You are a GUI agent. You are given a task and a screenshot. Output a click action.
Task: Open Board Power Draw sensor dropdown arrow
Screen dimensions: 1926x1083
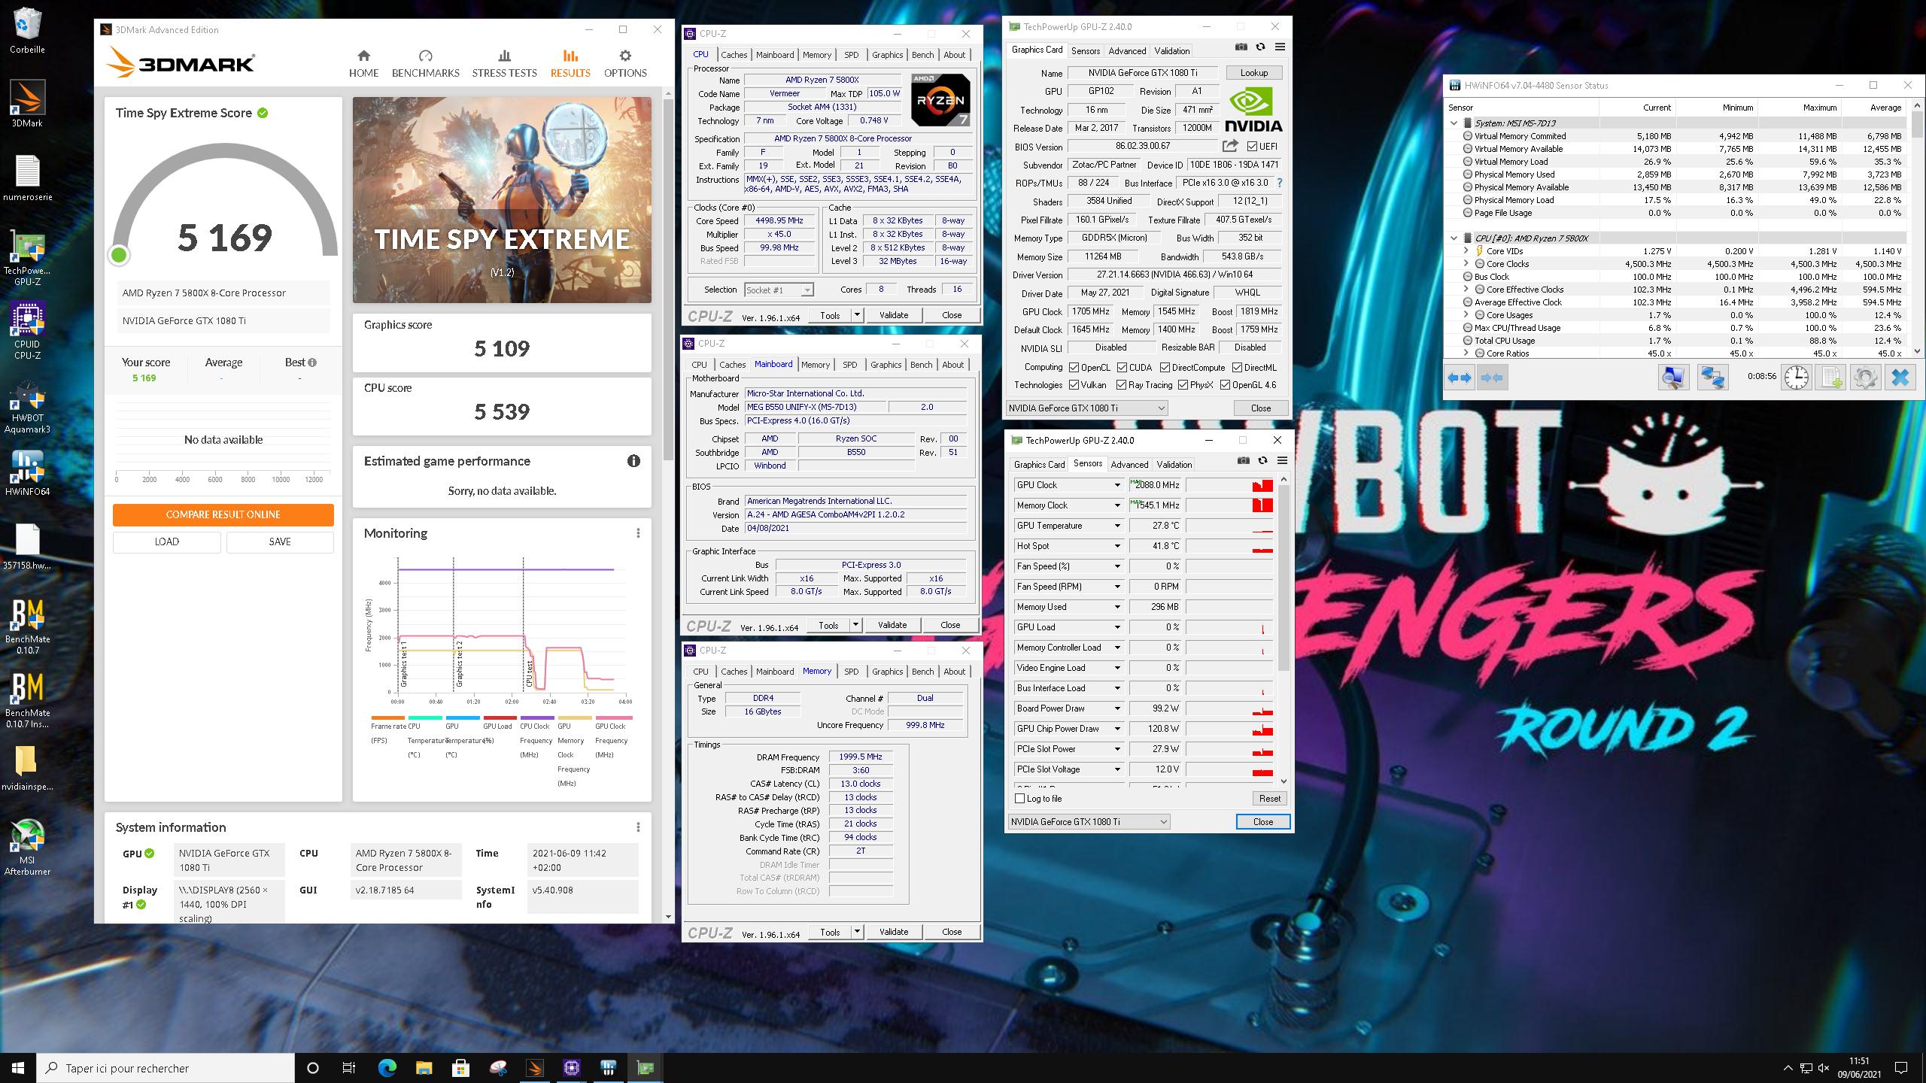point(1117,708)
